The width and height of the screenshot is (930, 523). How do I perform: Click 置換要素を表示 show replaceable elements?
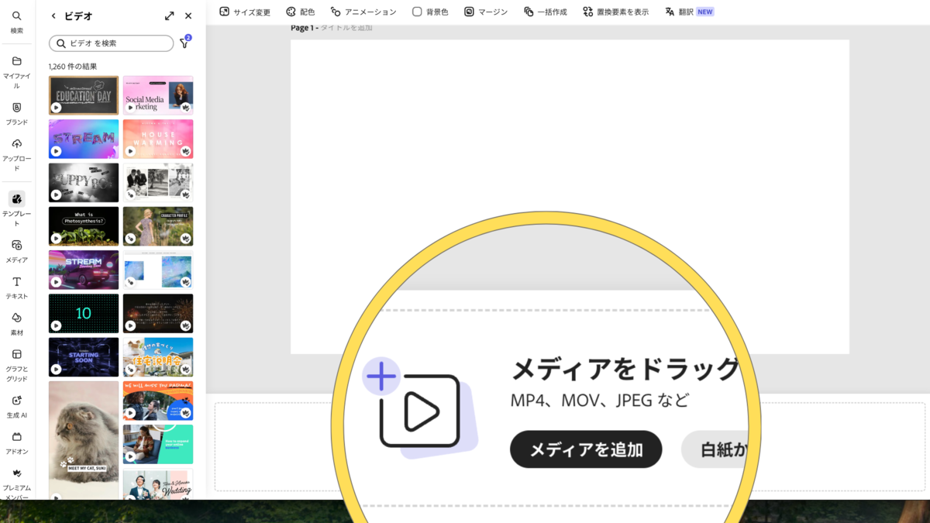pyautogui.click(x=615, y=12)
